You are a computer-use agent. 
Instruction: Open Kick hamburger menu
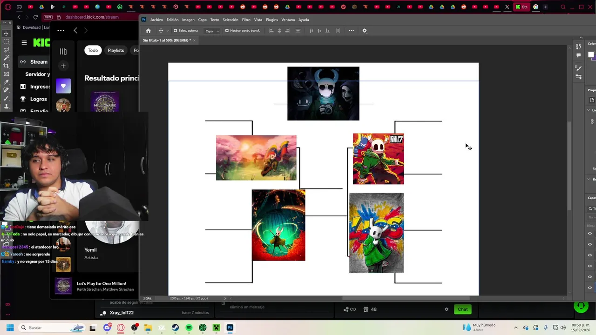[24, 42]
